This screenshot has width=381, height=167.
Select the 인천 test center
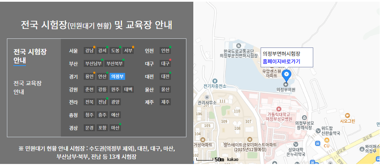[165, 50]
